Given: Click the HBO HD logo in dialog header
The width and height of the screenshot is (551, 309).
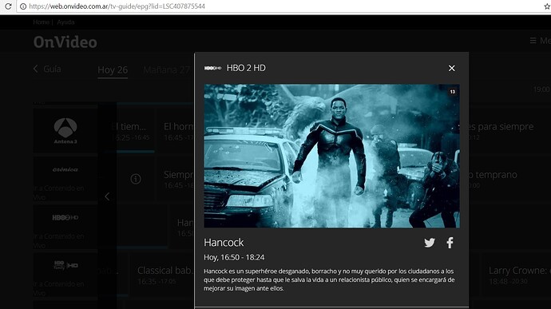Looking at the screenshot, I should point(212,68).
